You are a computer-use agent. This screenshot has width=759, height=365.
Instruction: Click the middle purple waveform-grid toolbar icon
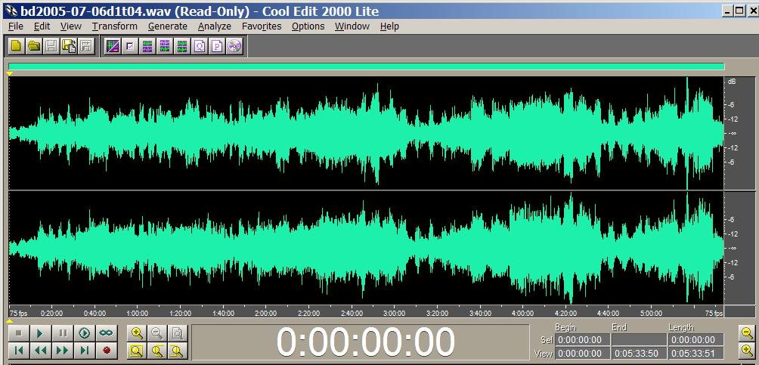pyautogui.click(x=165, y=46)
